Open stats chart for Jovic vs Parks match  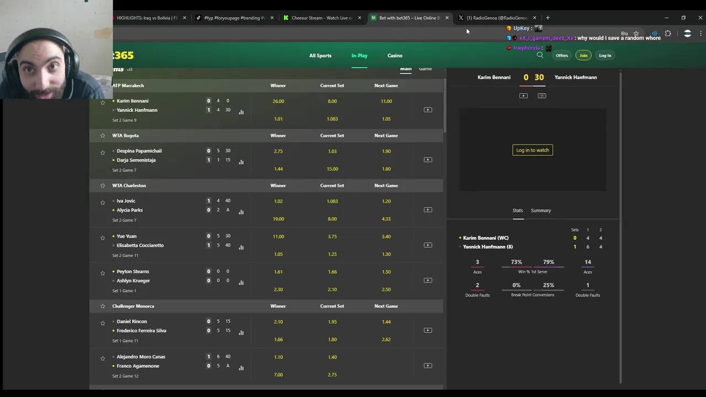click(x=241, y=212)
